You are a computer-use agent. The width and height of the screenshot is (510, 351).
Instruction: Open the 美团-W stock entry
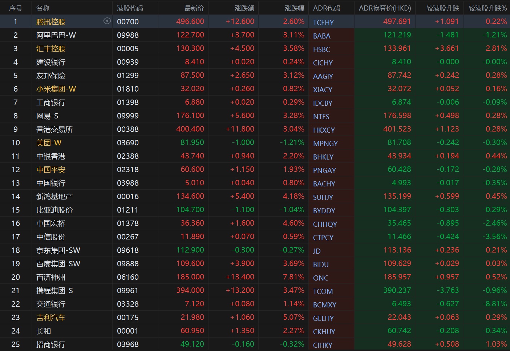49,143
